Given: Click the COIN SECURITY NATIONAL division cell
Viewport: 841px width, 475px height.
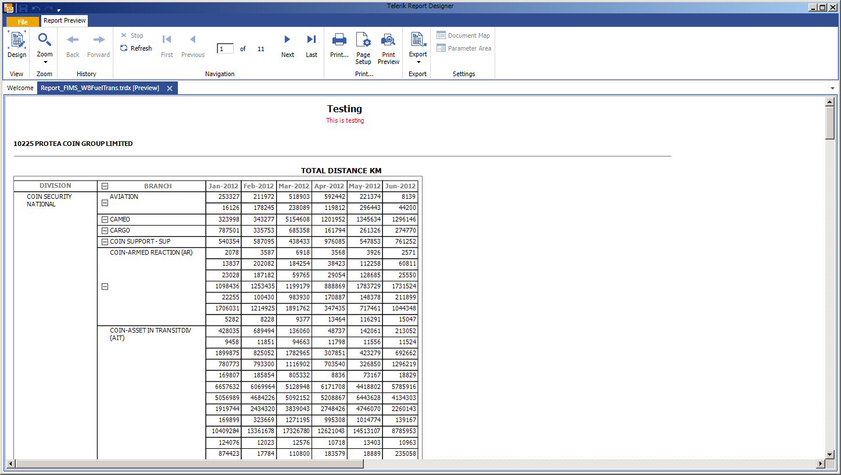Looking at the screenshot, I should point(49,201).
